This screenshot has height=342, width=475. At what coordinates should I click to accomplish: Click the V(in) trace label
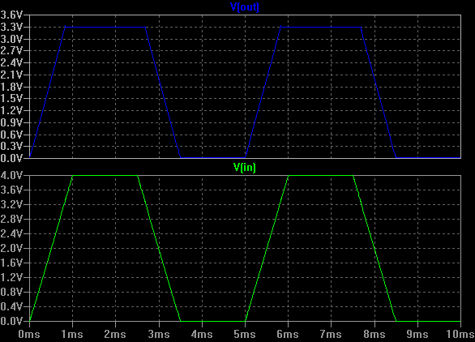pyautogui.click(x=245, y=167)
